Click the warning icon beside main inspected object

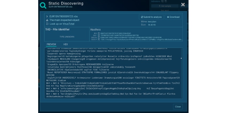[x=47, y=20]
